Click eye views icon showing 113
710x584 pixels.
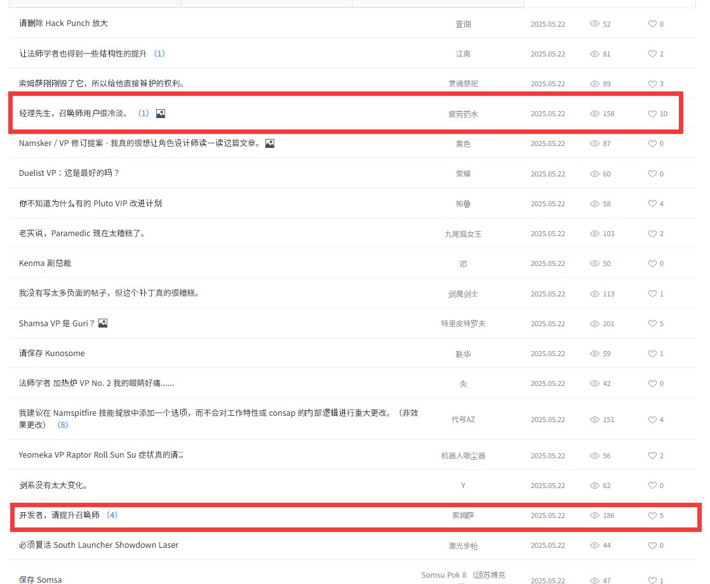point(594,294)
